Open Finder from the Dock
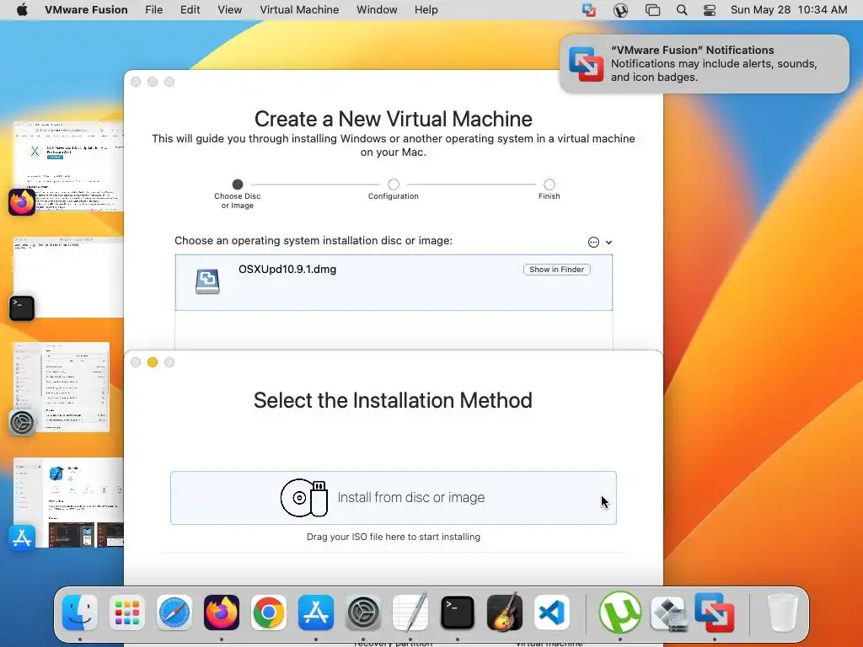This screenshot has height=647, width=863. pos(80,612)
